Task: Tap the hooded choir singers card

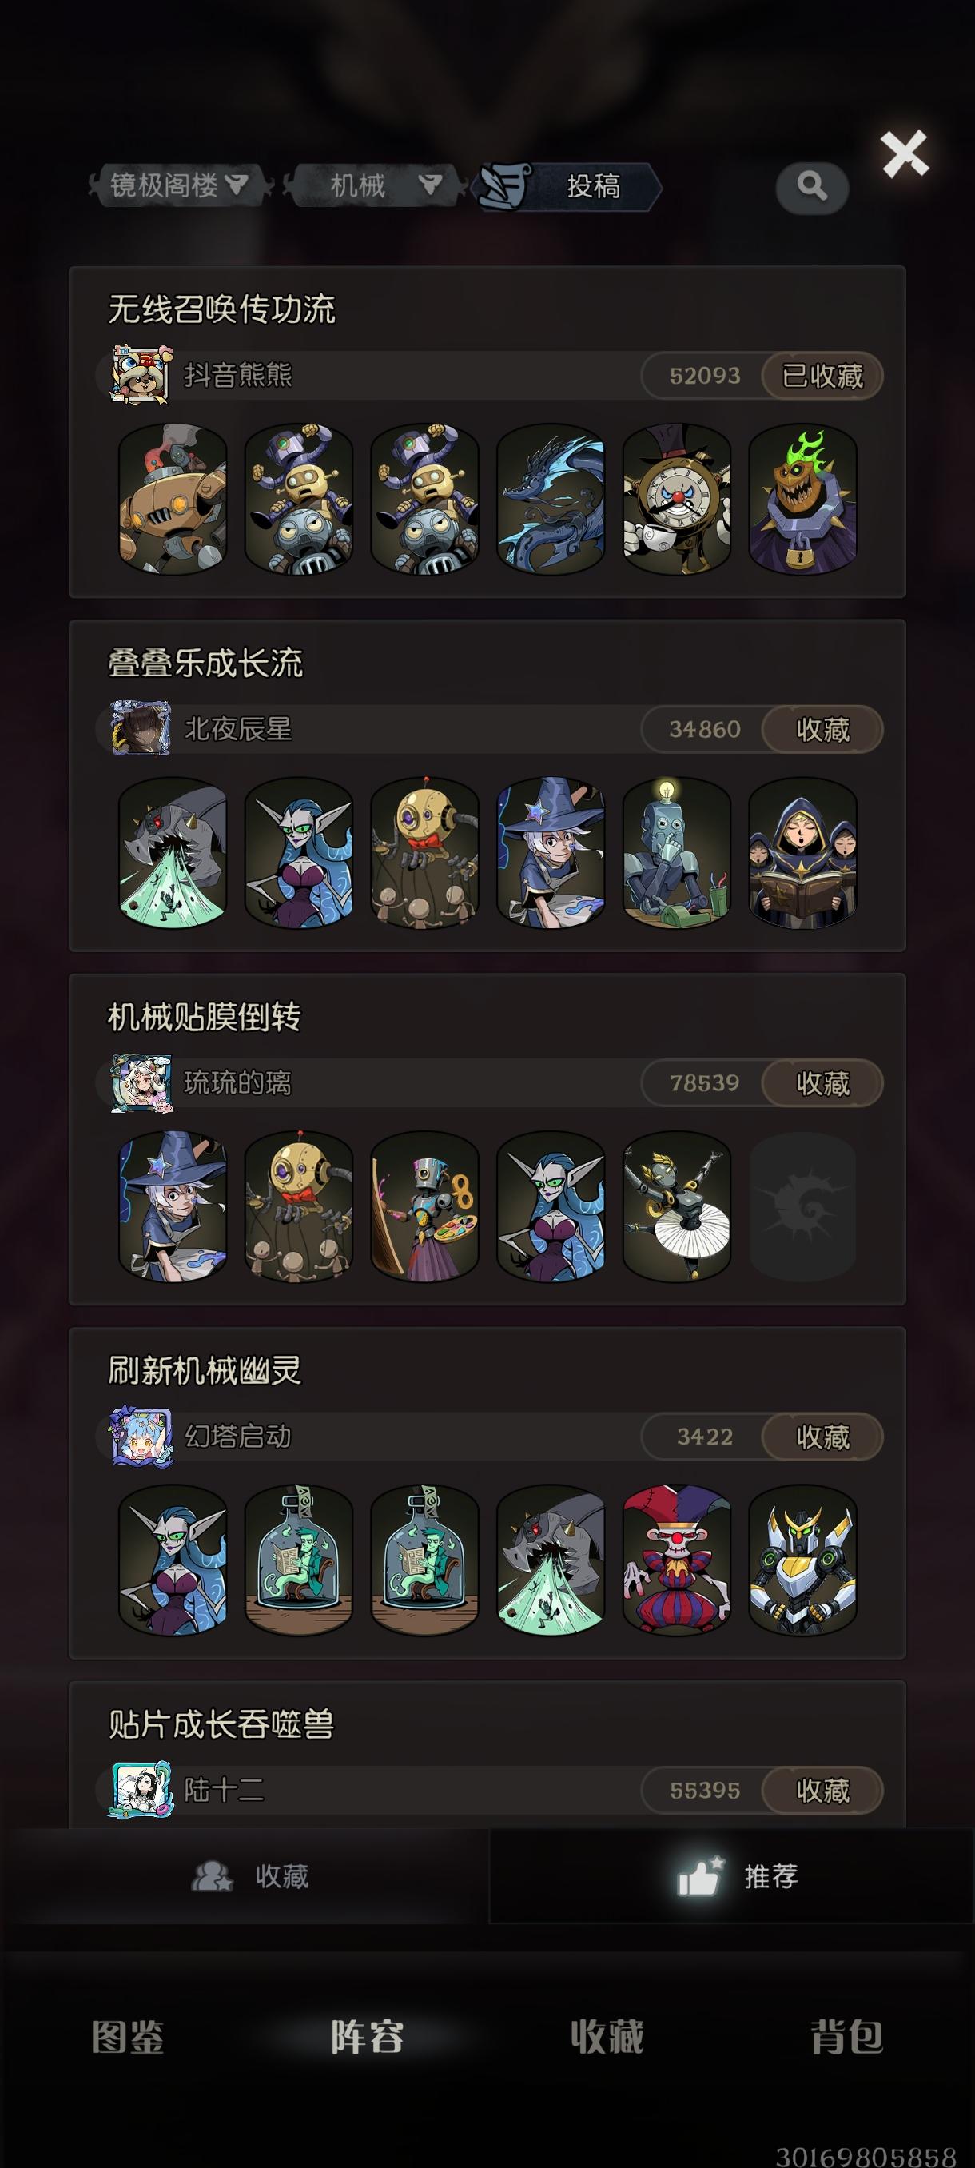Action: coord(802,852)
